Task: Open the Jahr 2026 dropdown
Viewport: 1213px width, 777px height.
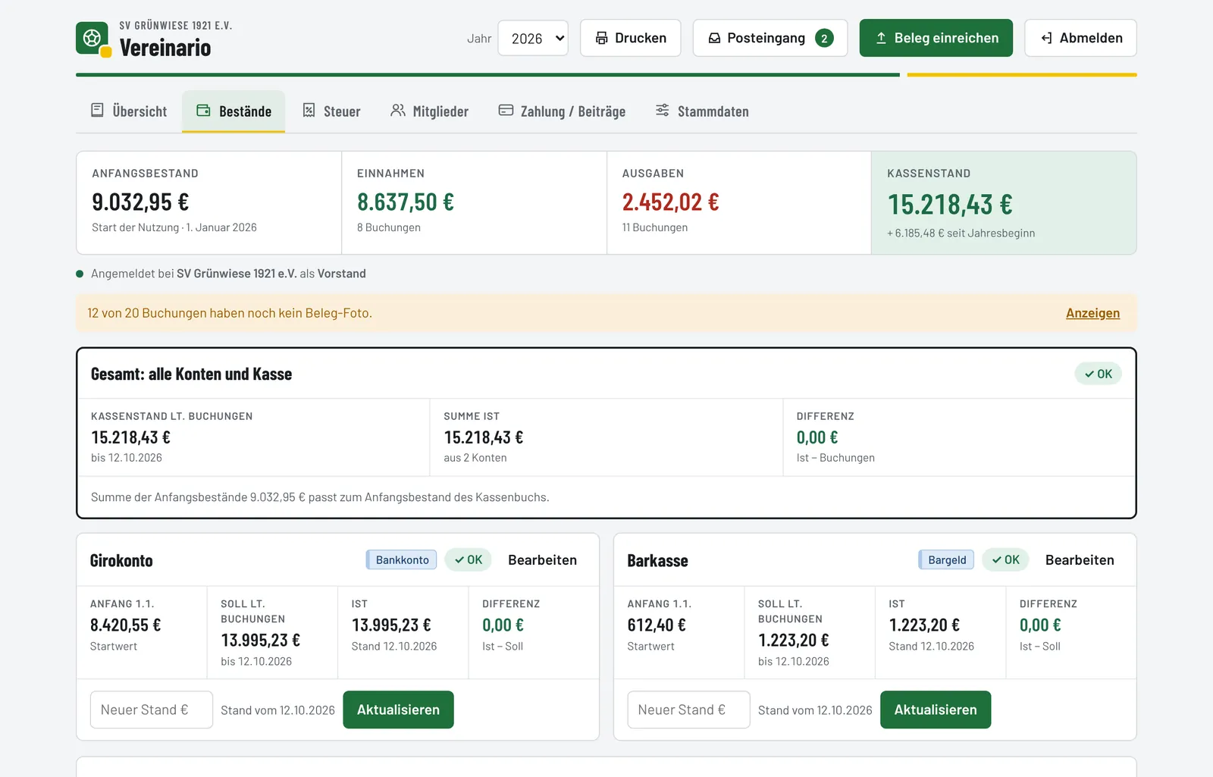Action: point(533,38)
